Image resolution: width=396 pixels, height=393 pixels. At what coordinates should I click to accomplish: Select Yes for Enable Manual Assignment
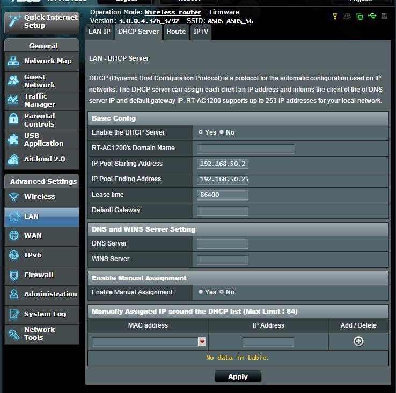click(201, 292)
